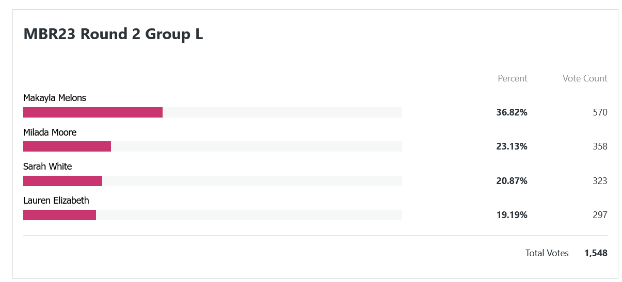Select the 23.13% percentage value
This screenshot has width=622, height=282.
[x=512, y=146]
